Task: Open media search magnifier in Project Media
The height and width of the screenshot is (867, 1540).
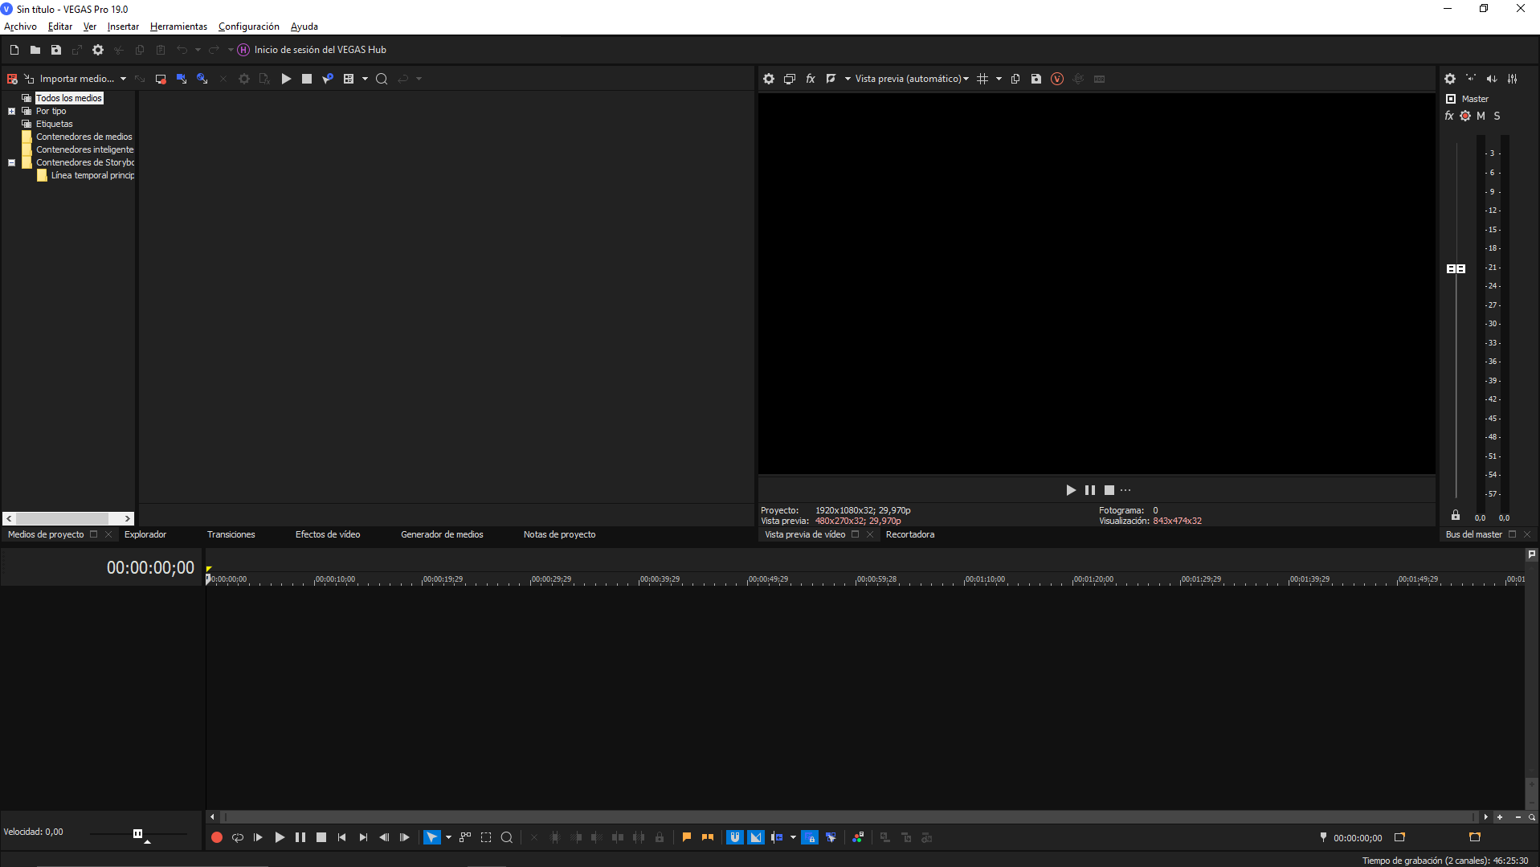Action: [x=382, y=79]
